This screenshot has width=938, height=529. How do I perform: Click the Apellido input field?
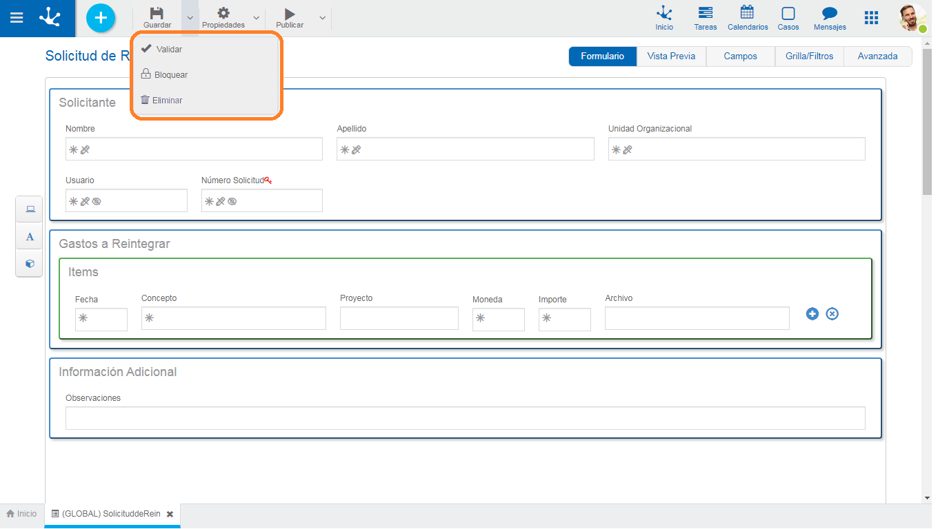(x=466, y=149)
